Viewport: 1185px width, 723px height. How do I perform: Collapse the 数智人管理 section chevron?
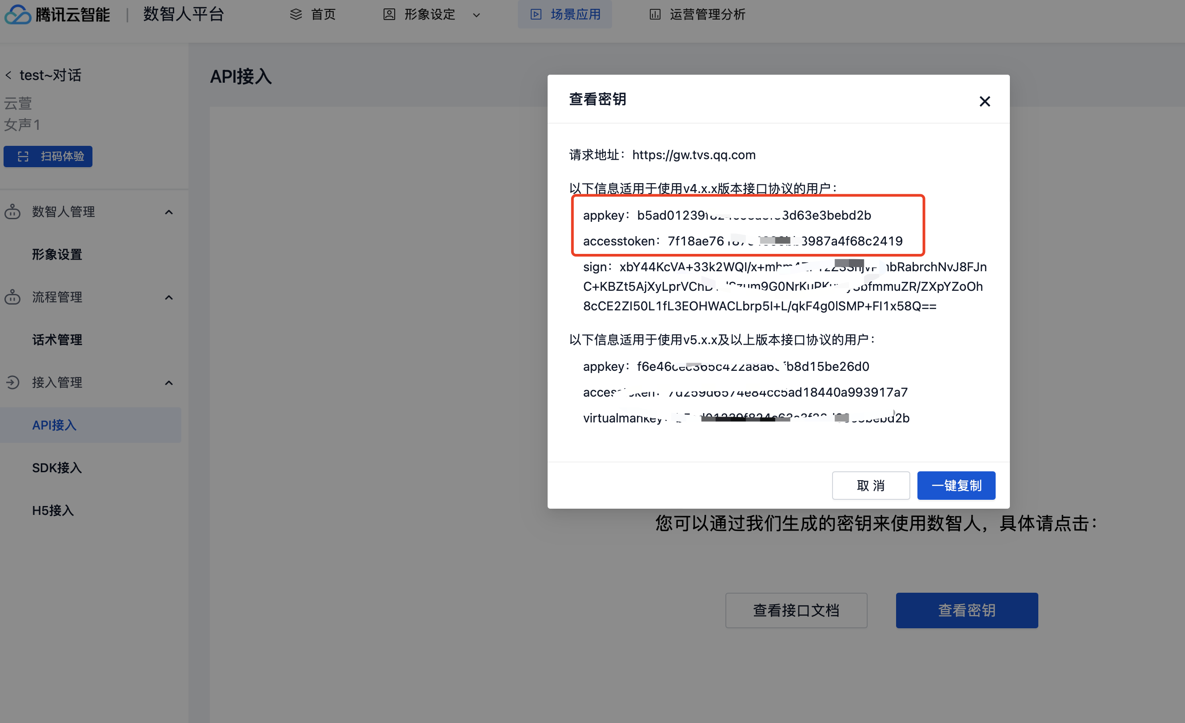(169, 212)
